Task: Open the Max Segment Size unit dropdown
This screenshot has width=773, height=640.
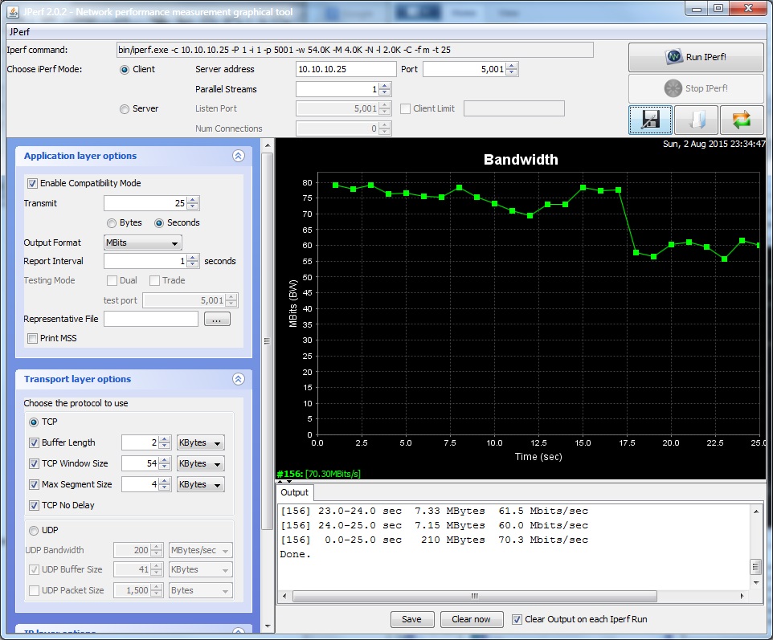Action: click(201, 484)
